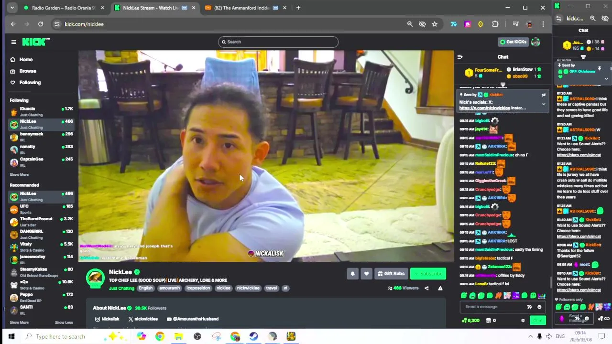Screen dimensions: 612x344
Task: Click the Kick channel points 6,300 balance
Action: tap(470, 321)
